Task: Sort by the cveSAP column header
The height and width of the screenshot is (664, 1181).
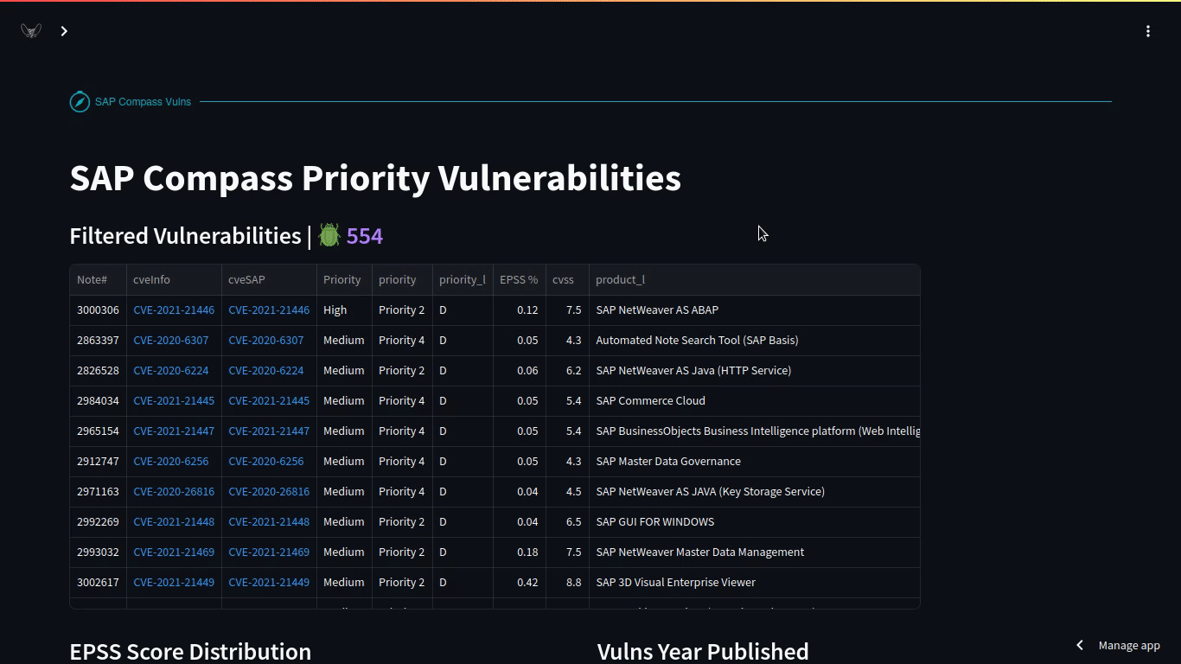Action: [269, 280]
